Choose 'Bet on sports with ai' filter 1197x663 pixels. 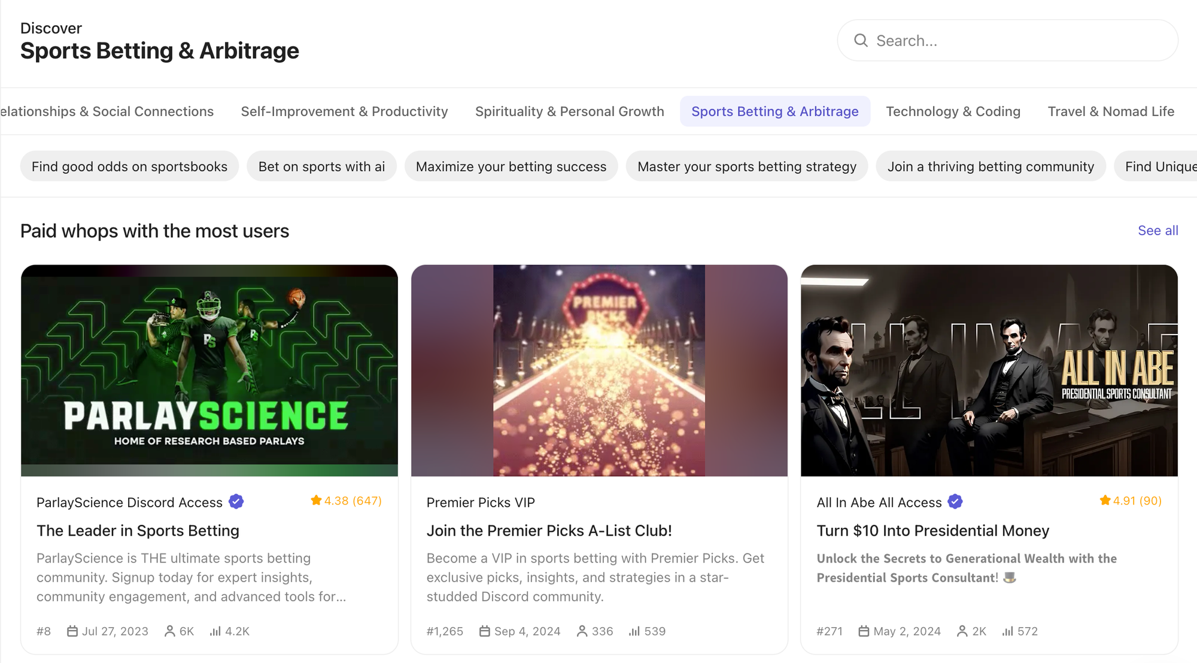click(321, 166)
